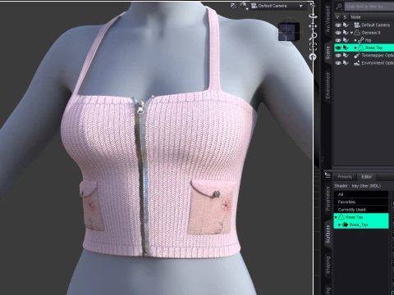Toggle selectability of Genesis 9
Viewport: 394px width, 295px height.
pos(346,33)
